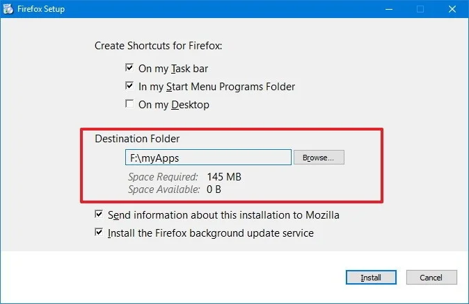Click the Destination Folder path field
The height and width of the screenshot is (304, 469).
(208, 158)
